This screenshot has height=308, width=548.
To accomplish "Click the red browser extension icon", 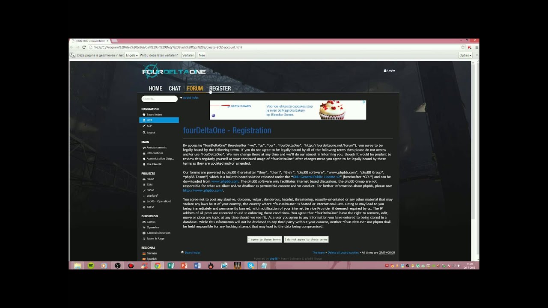I will (x=470, y=47).
